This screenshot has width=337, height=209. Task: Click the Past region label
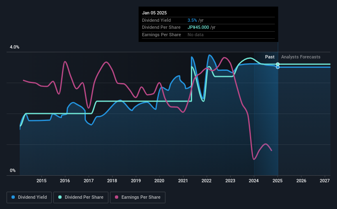[270, 57]
